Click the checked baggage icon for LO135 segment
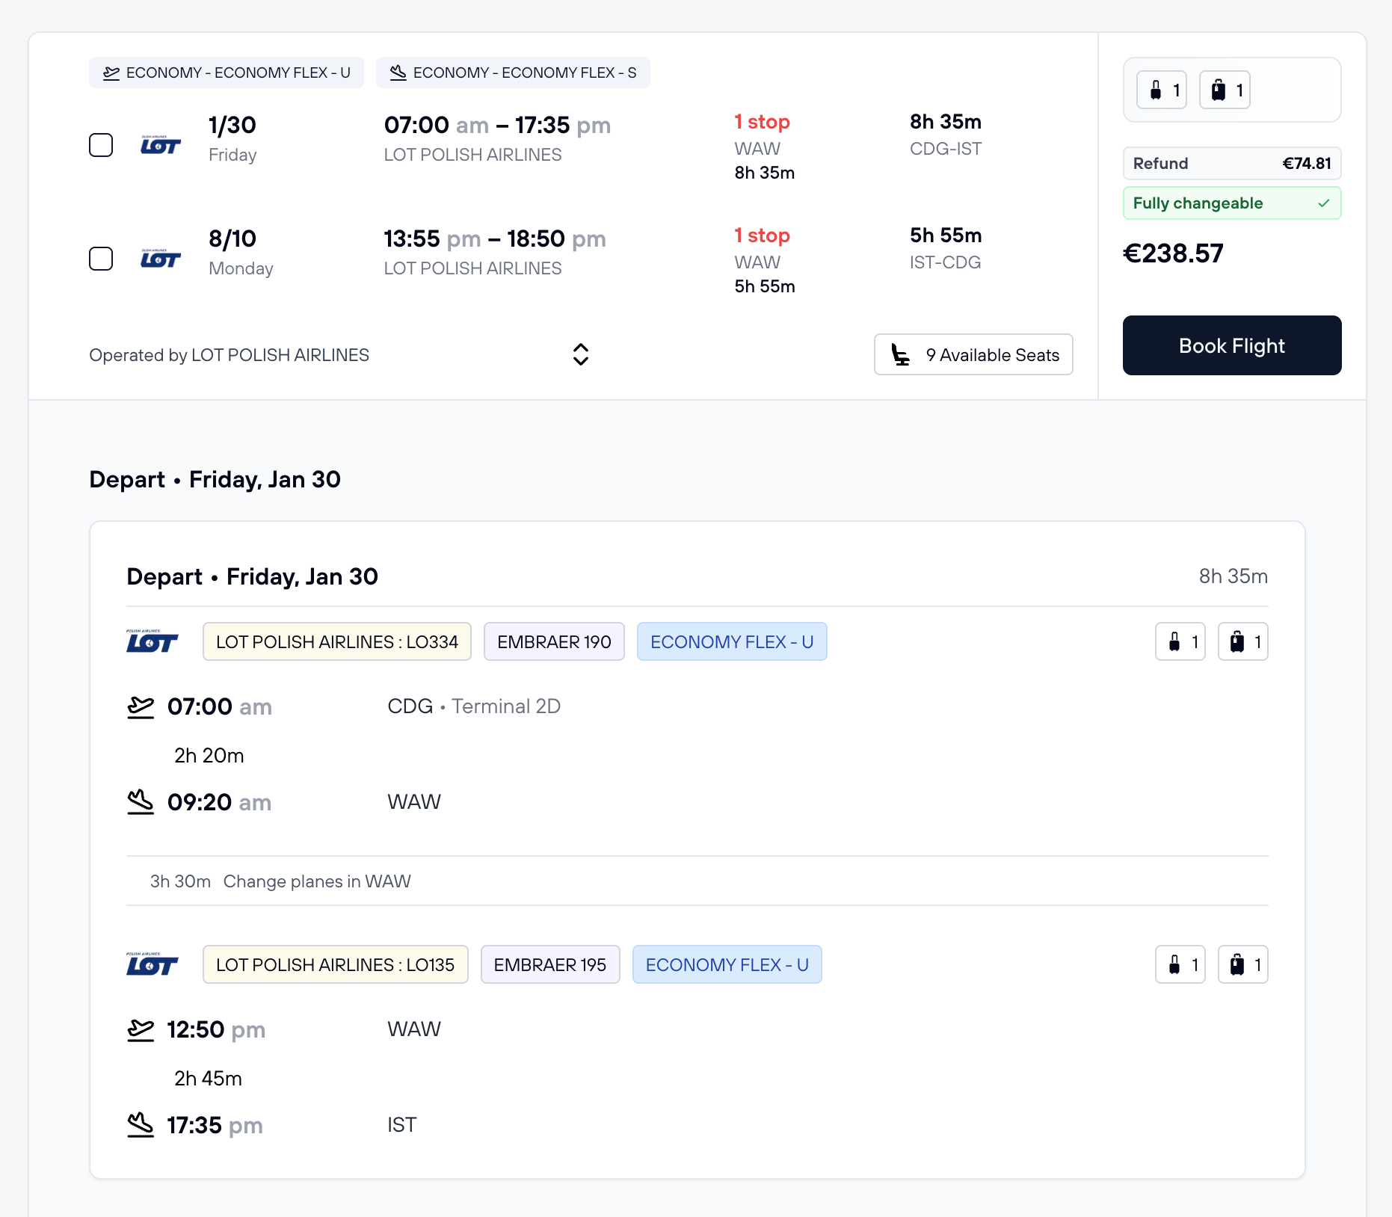Viewport: 1392px width, 1217px height. click(1242, 964)
